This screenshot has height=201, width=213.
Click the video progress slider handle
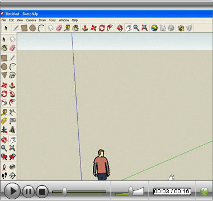pos(64,192)
